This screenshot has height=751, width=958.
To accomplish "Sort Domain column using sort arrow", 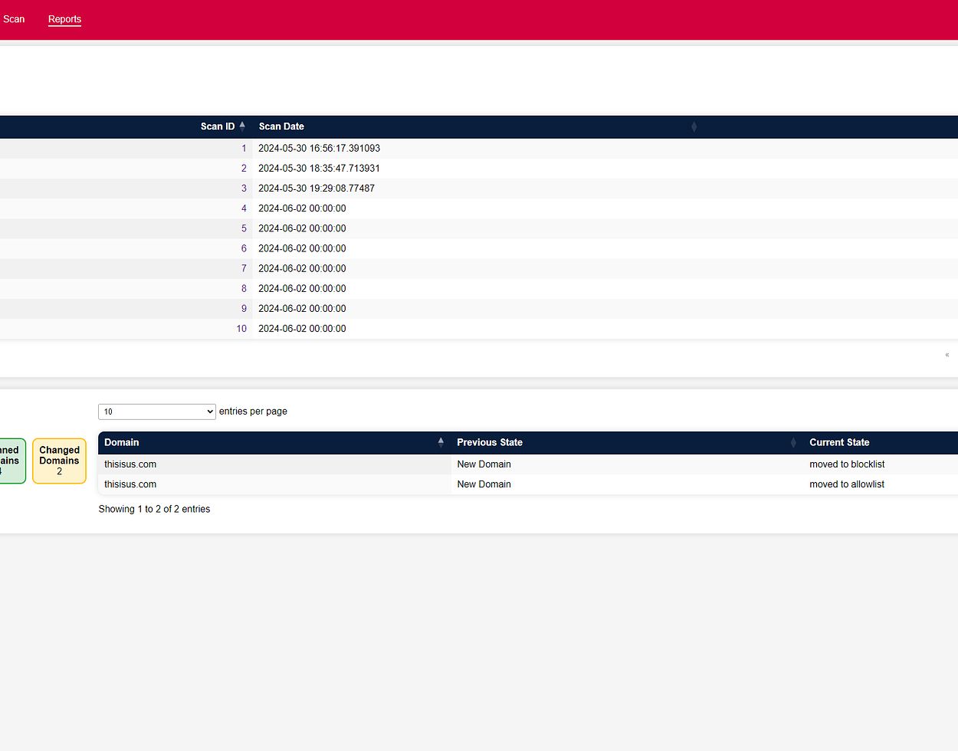I will coord(441,442).
